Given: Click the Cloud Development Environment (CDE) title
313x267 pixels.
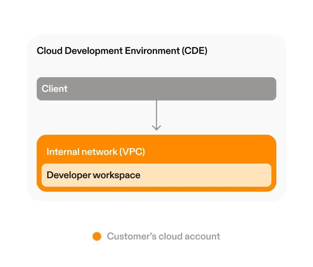Looking at the screenshot, I should [x=122, y=51].
